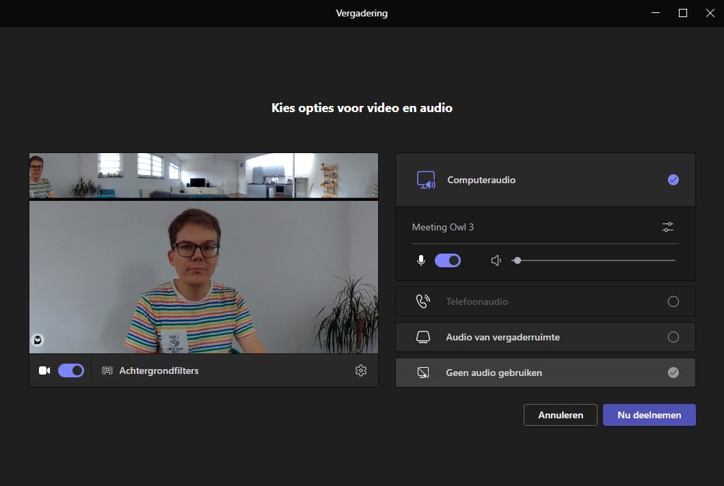
Task: Click the microphone icon next to mic toggle
Action: [x=420, y=260]
